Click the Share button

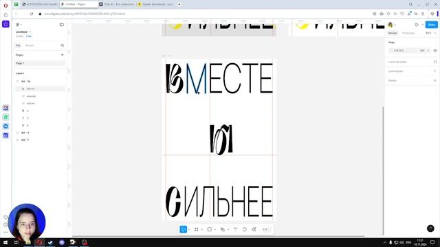click(432, 25)
